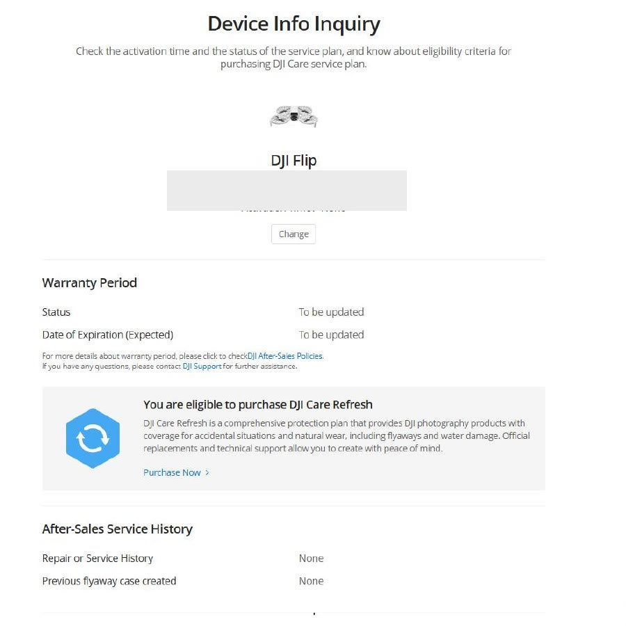Screen dimensions: 626x626
Task: Click the Warranty Period section heading
Action: (x=90, y=282)
